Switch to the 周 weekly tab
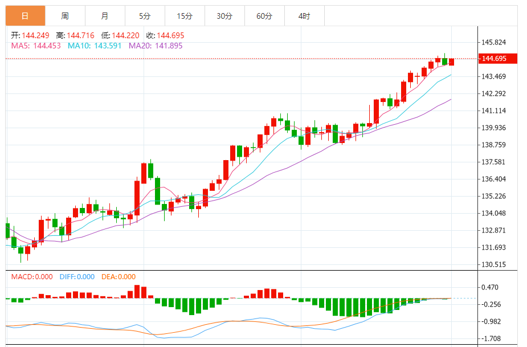Image resolution: width=527 pixels, height=347 pixels. 65,16
